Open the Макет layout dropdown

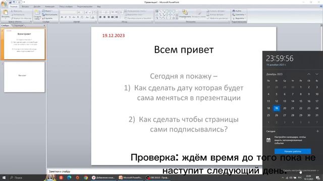(47, 11)
